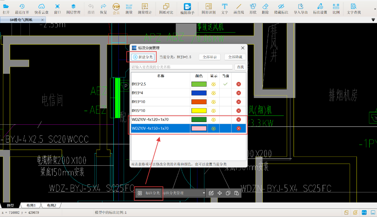Expand the 标注分类管理 dropdown in bottom toolbar
Screen dimensions: 377x217
coord(204,193)
